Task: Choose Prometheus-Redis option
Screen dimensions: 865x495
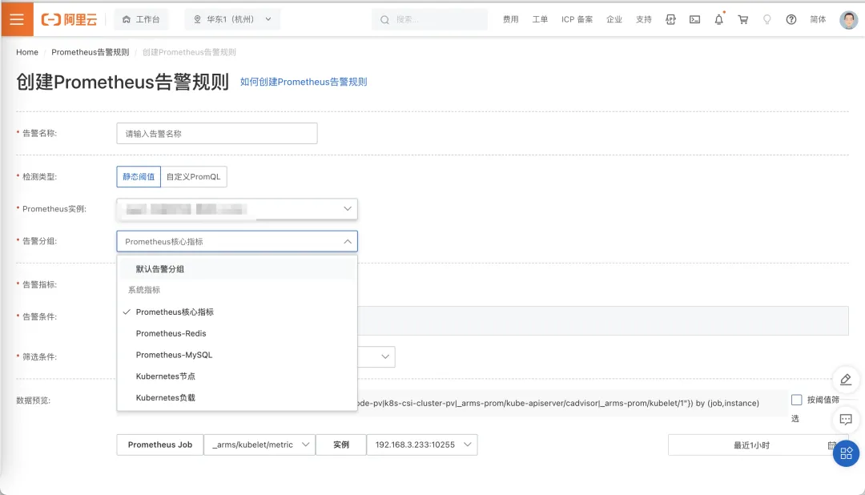Action: (x=237, y=333)
